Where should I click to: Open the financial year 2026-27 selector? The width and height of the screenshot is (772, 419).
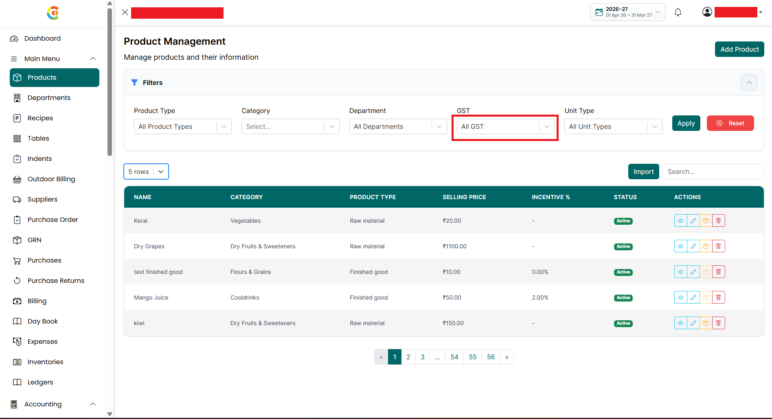click(x=627, y=12)
